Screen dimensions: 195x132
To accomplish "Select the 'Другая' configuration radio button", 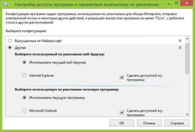I will tap(10, 48).
